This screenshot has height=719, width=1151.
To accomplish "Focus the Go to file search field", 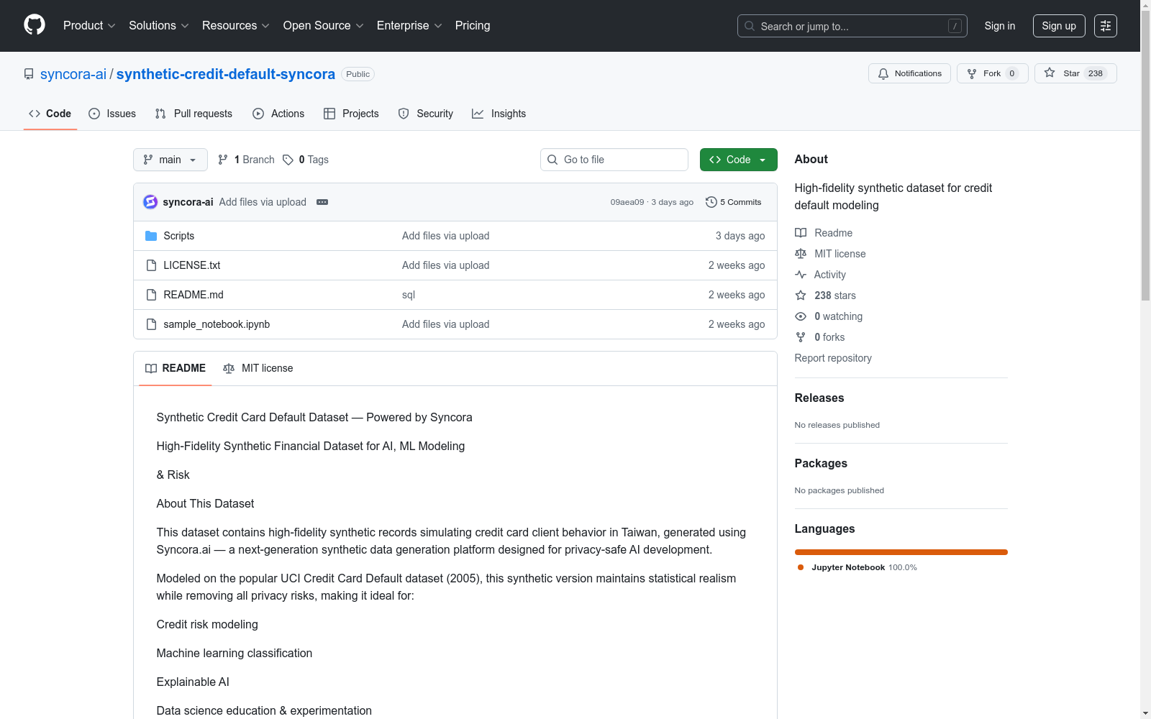I will point(614,160).
